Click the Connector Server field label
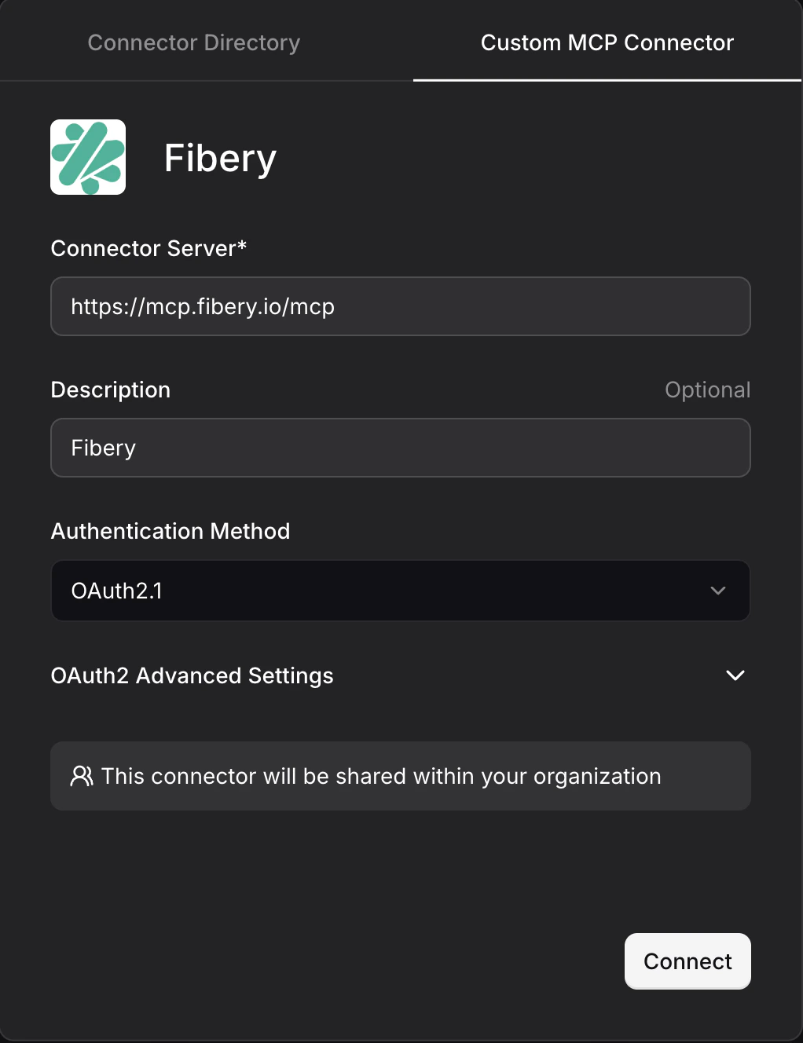 point(148,248)
